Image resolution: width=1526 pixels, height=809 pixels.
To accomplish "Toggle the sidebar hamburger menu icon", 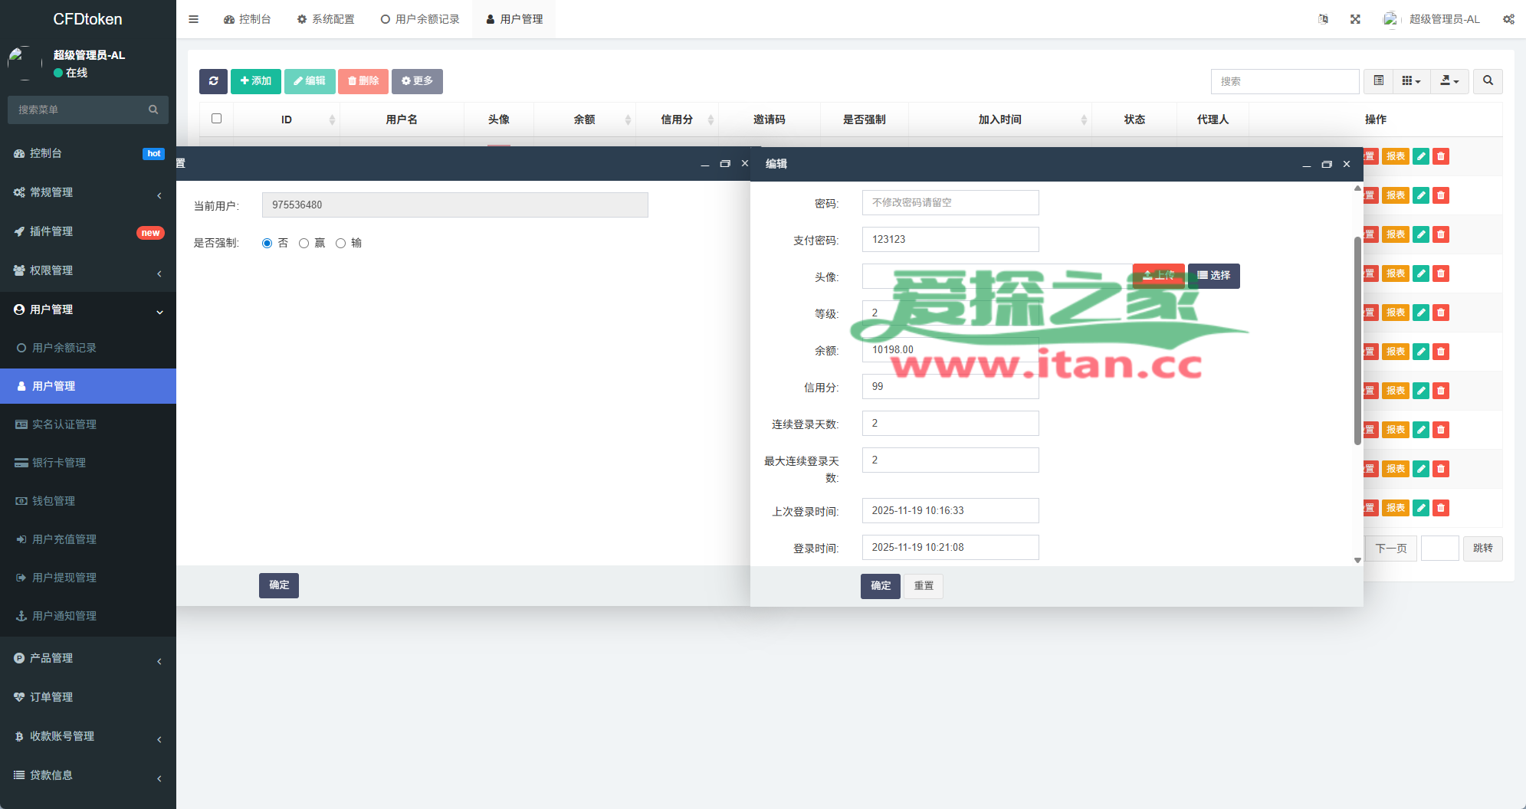I will coord(194,19).
